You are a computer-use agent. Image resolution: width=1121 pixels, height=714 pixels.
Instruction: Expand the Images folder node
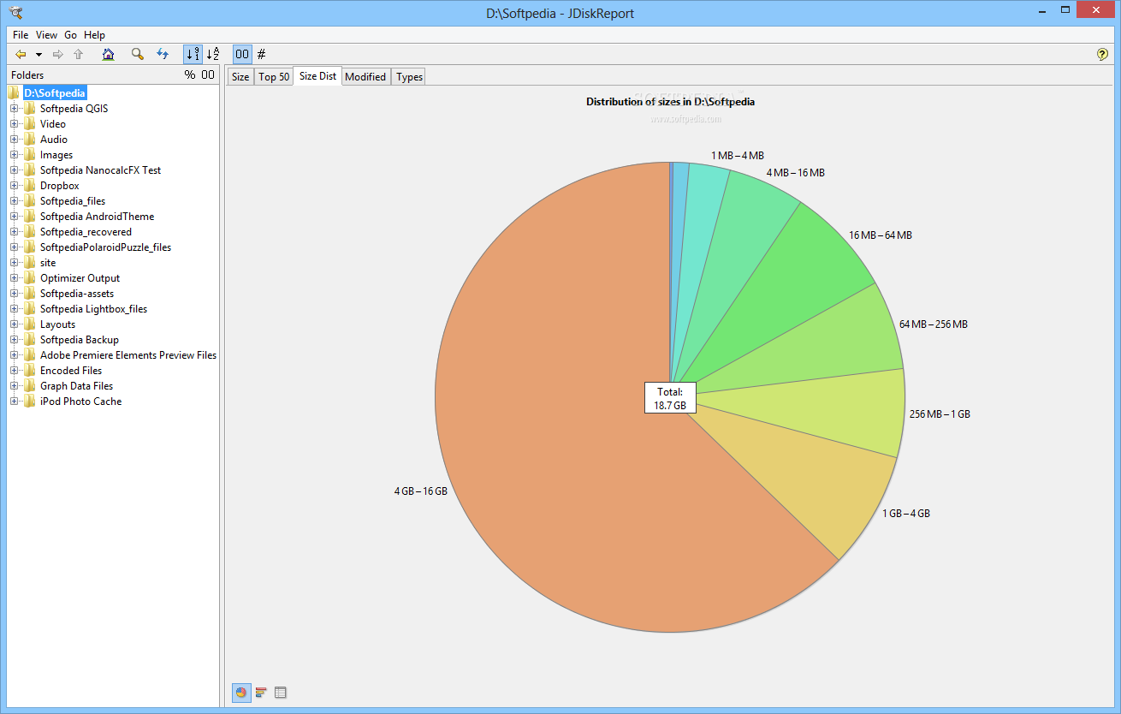click(x=14, y=155)
